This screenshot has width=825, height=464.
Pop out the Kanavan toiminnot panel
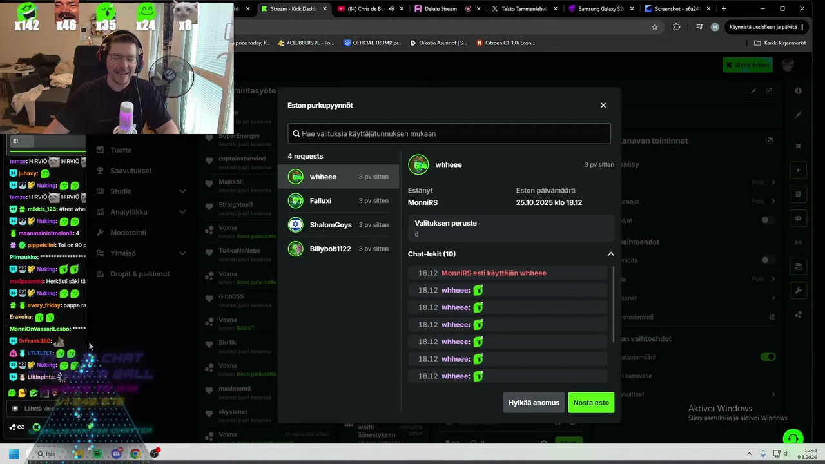[x=769, y=140]
